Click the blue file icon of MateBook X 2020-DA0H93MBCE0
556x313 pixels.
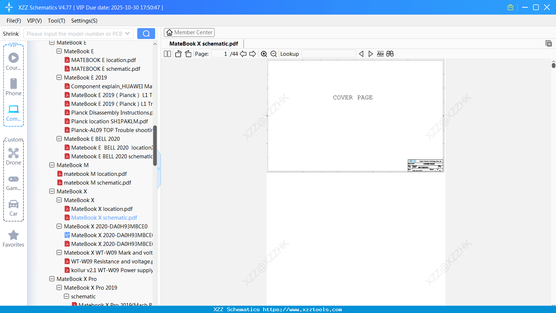[67, 235]
